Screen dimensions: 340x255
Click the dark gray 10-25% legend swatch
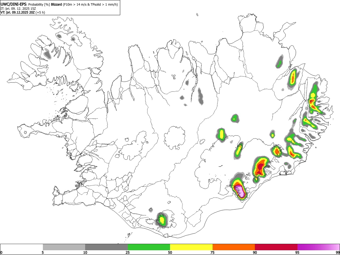pos(106,247)
